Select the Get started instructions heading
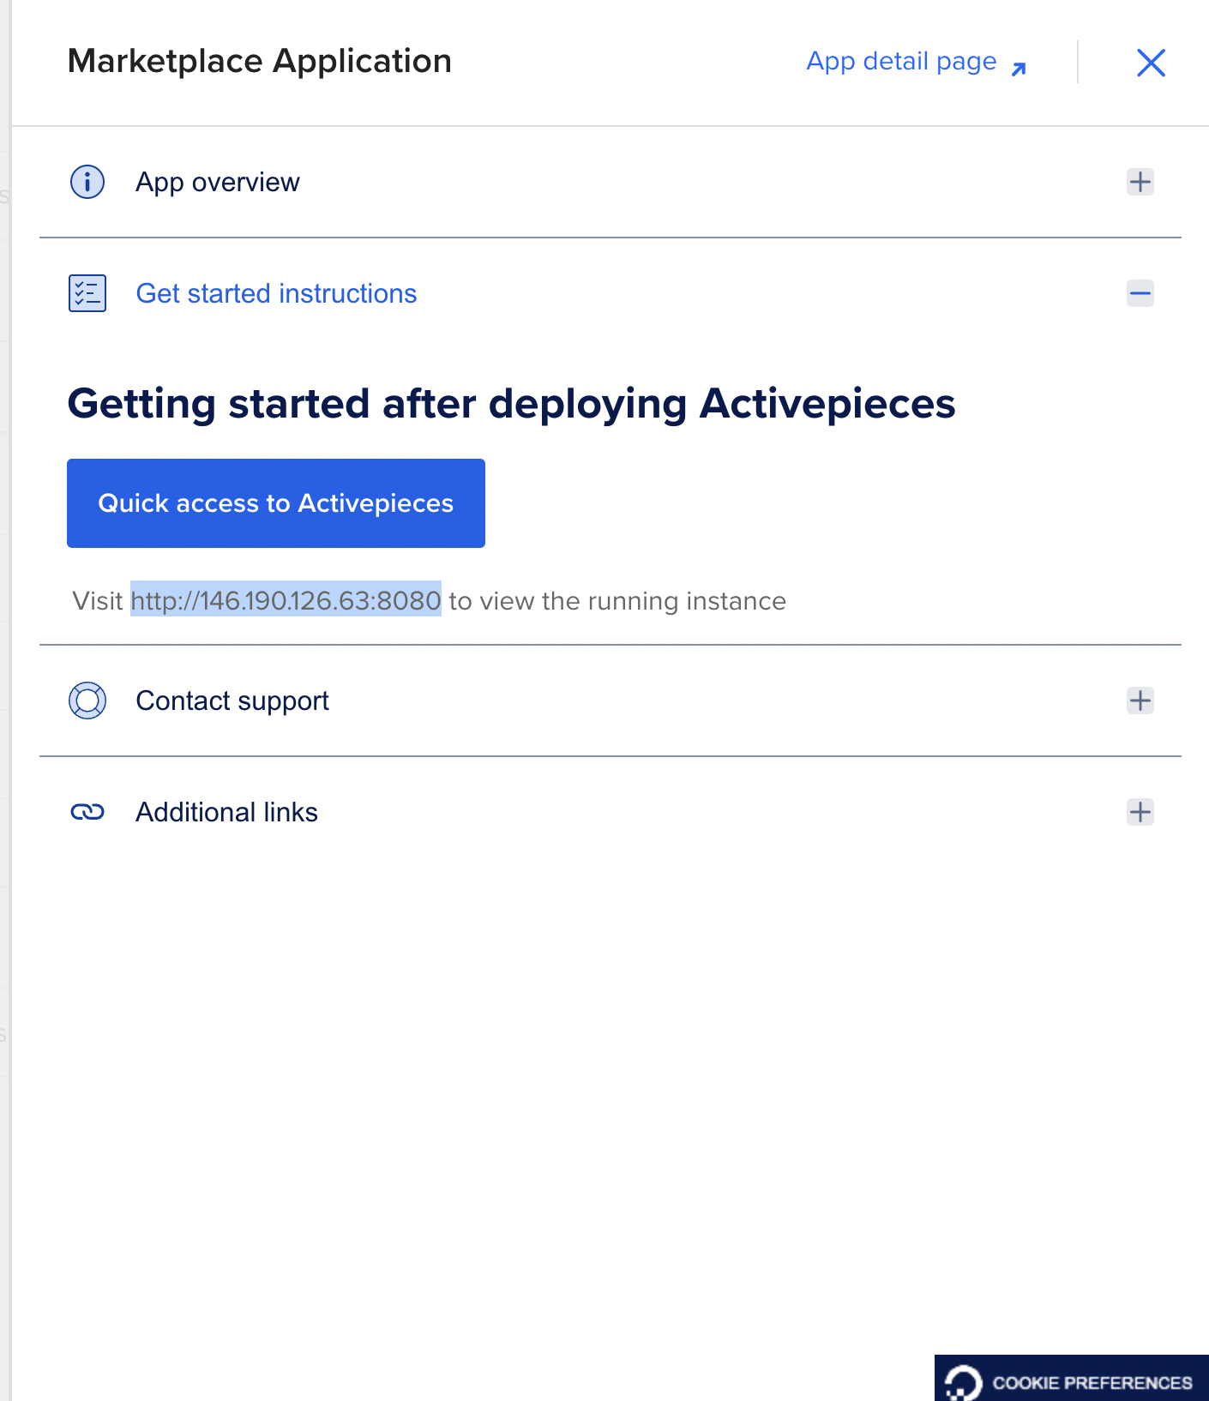The image size is (1209, 1401). pos(276,293)
